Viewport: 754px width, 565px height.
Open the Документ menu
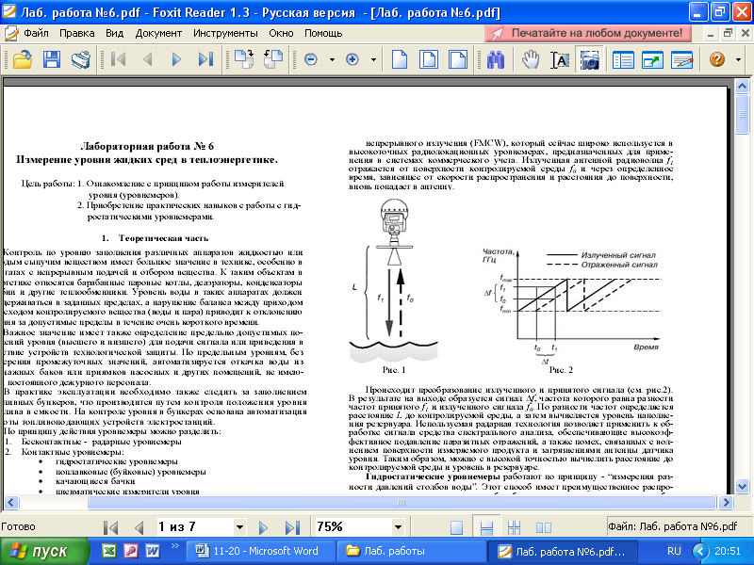click(158, 33)
